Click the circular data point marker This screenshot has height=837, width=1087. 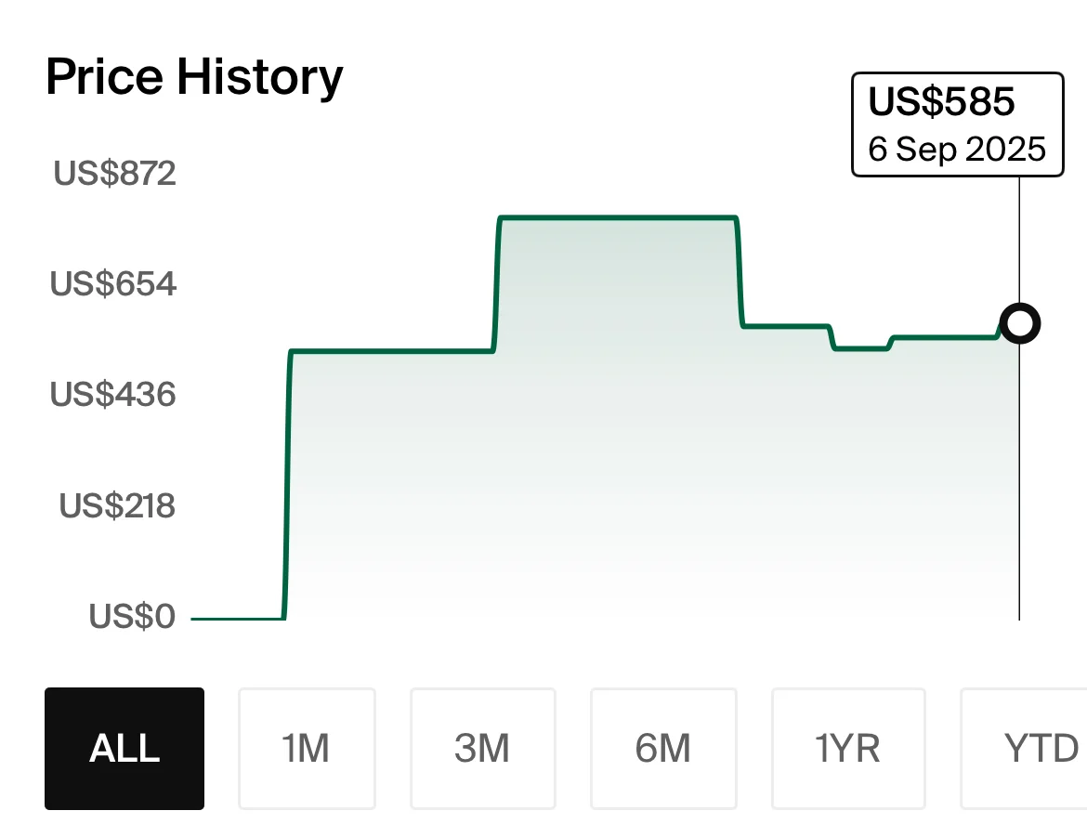[1019, 323]
